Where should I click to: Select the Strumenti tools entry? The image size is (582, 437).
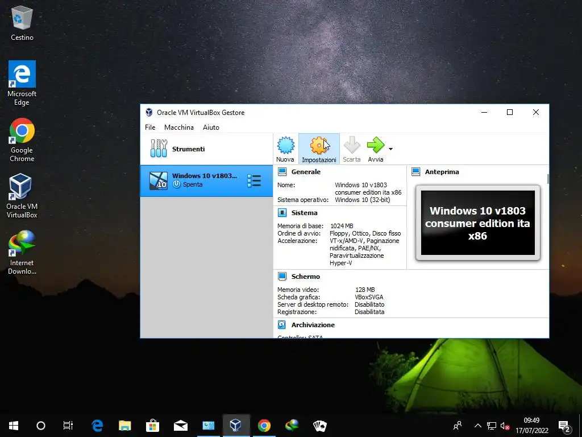click(x=206, y=149)
